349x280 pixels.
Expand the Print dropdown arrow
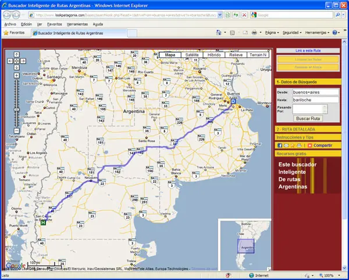(x=261, y=32)
